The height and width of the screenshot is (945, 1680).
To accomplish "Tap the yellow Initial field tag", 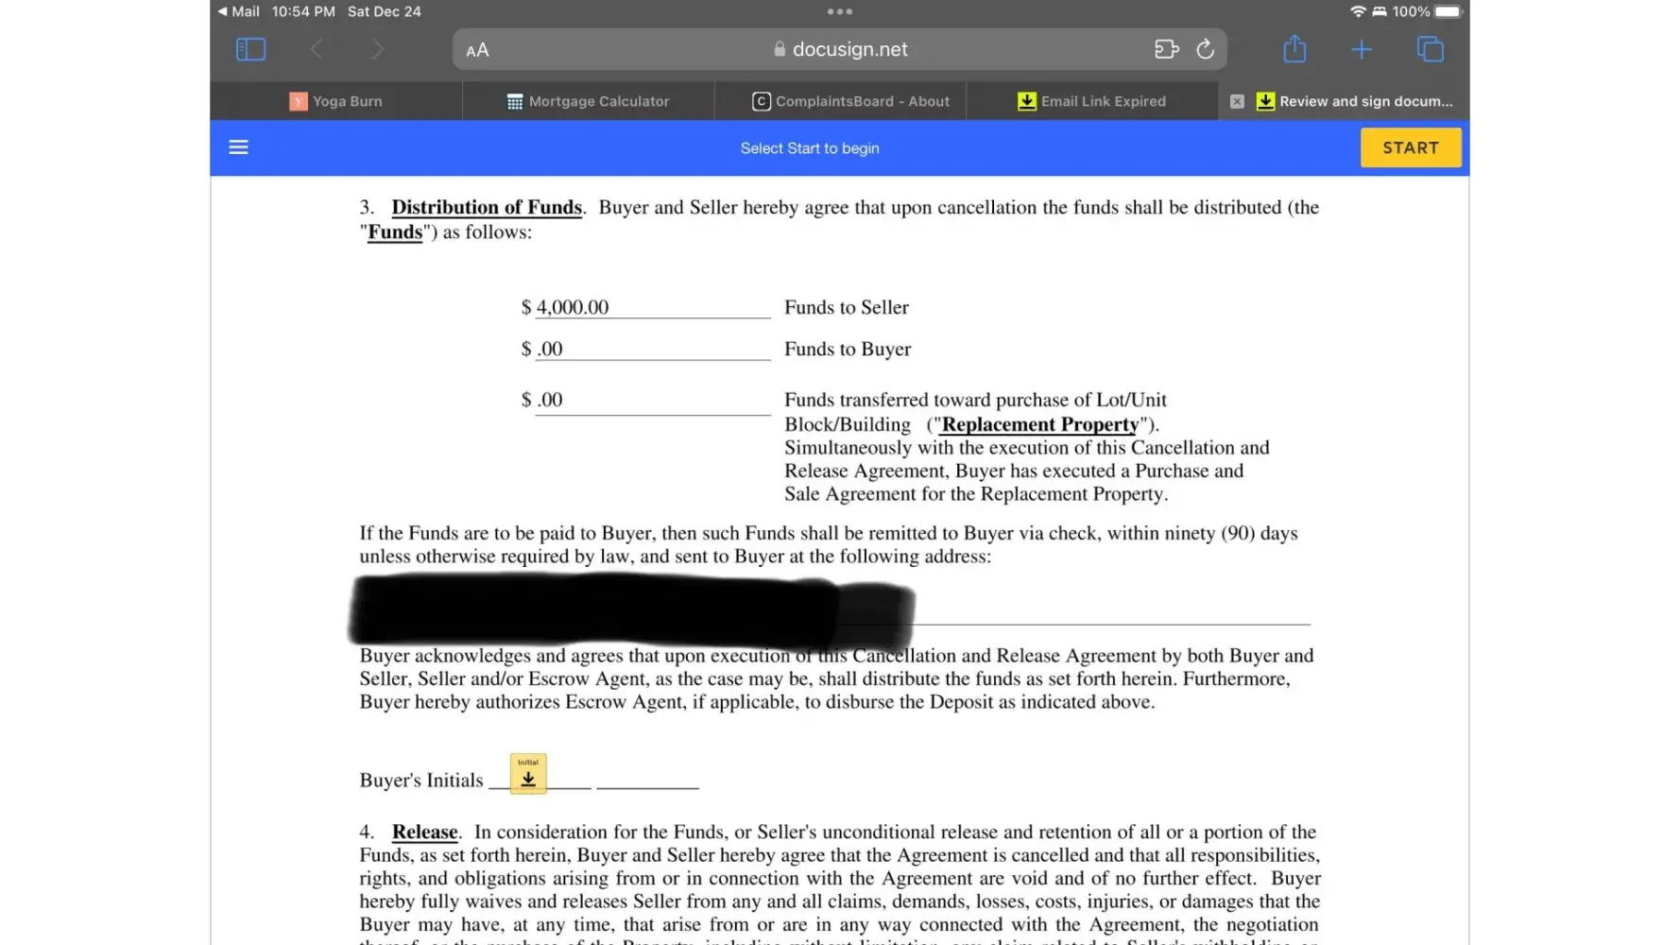I will (x=528, y=773).
